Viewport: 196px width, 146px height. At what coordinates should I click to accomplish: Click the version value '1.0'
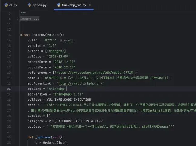52,46
